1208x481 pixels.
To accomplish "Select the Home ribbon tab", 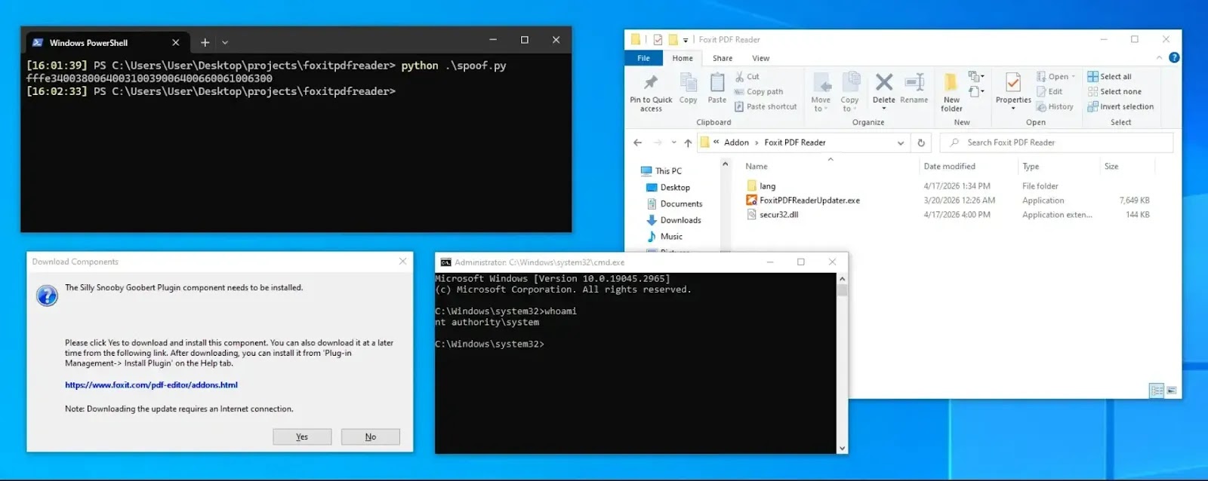I will pos(683,58).
